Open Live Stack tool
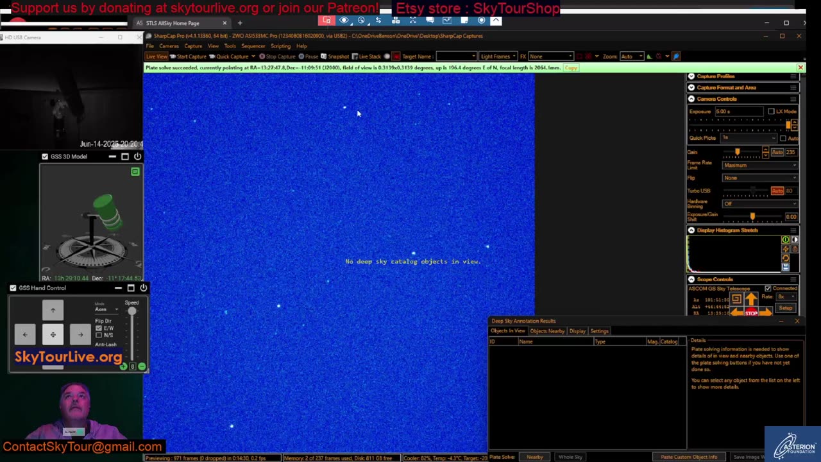The height and width of the screenshot is (462, 821). tap(366, 56)
